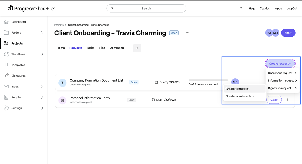
Task: Open the Dashboard home icon
Action: [x=6, y=22]
